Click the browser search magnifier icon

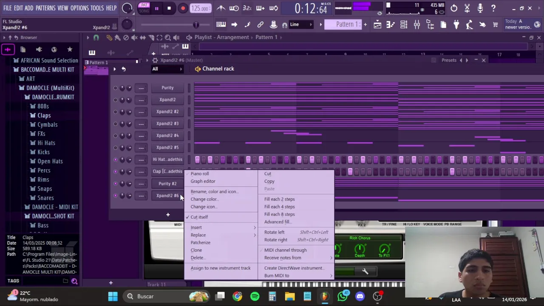tap(74, 281)
